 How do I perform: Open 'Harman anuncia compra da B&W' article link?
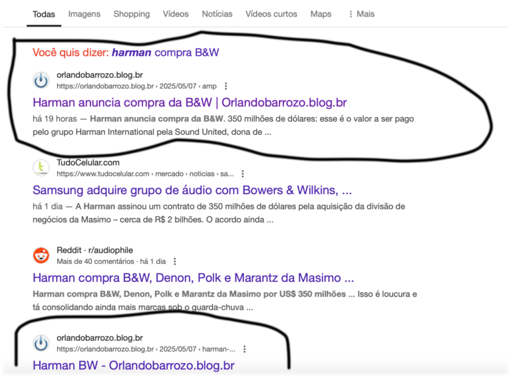pos(189,102)
